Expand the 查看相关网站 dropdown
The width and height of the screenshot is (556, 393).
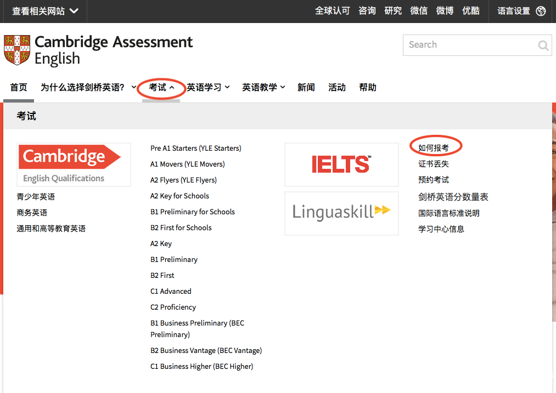pos(45,11)
